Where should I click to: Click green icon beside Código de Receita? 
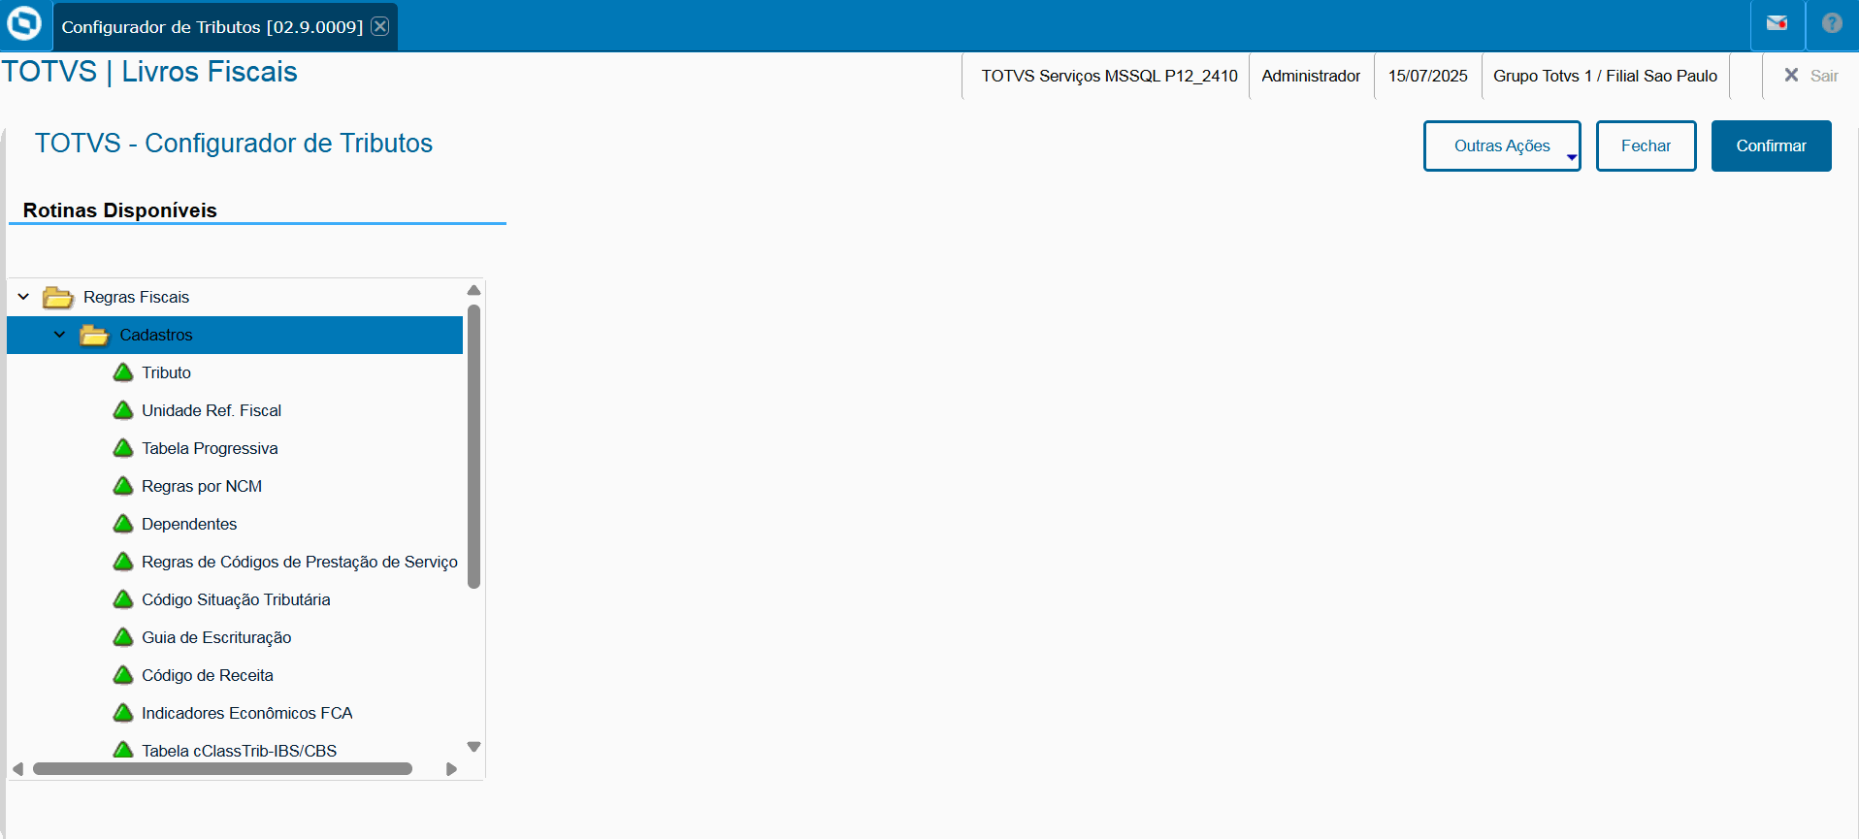[123, 675]
